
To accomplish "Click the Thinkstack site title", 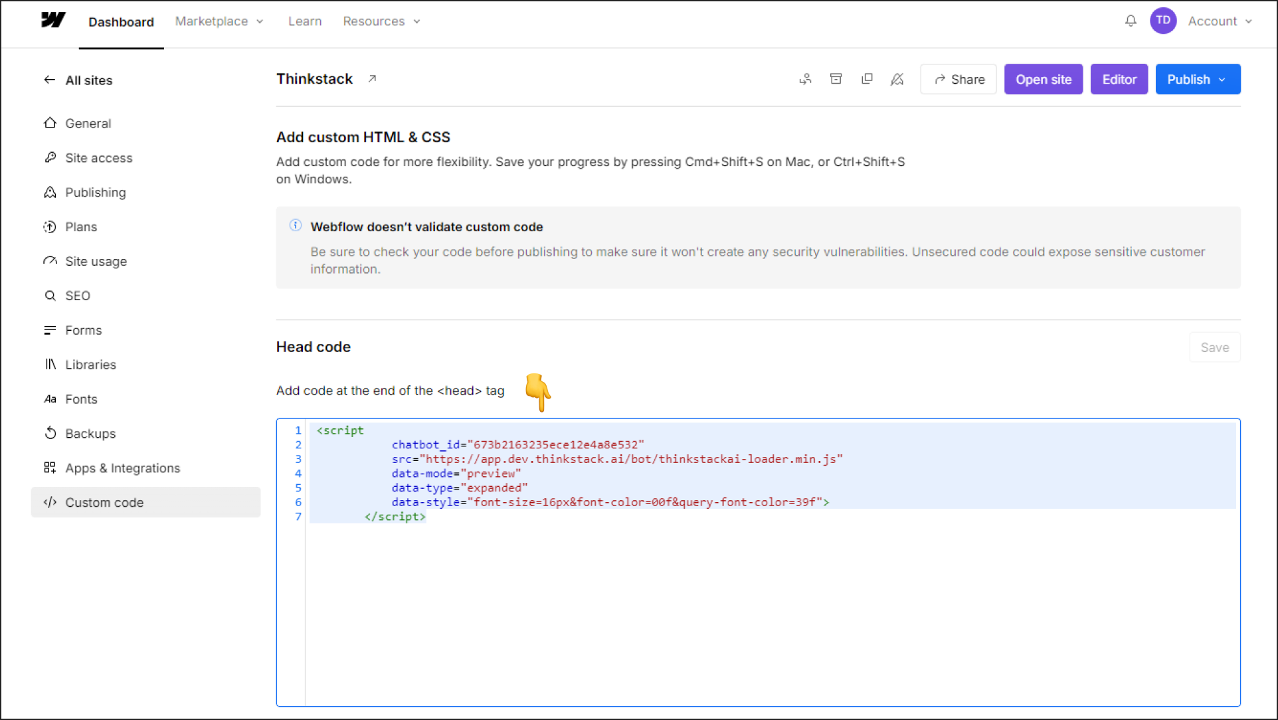I will pyautogui.click(x=314, y=78).
